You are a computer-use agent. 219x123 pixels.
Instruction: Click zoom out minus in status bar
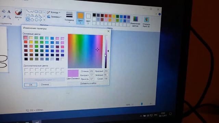click(132, 105)
